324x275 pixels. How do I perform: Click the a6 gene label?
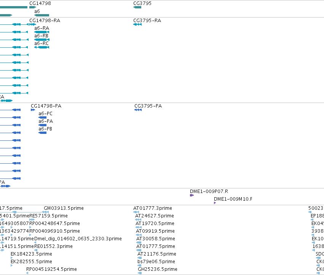[x=37, y=11]
